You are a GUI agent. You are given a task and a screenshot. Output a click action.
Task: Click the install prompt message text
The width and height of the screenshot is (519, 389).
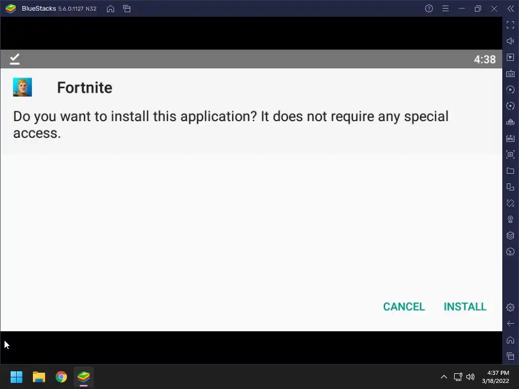(231, 125)
